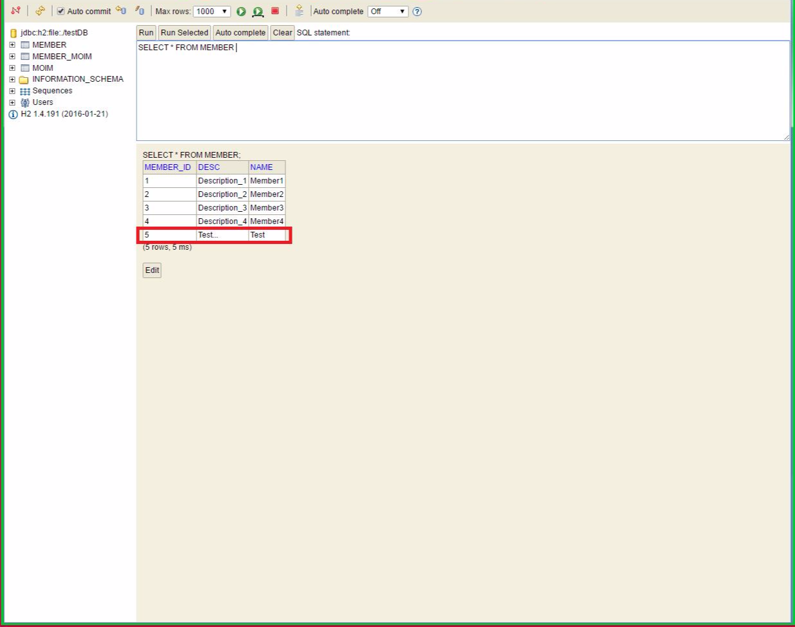Click the Auto complete button
Image resolution: width=795 pixels, height=627 pixels.
pyautogui.click(x=240, y=33)
